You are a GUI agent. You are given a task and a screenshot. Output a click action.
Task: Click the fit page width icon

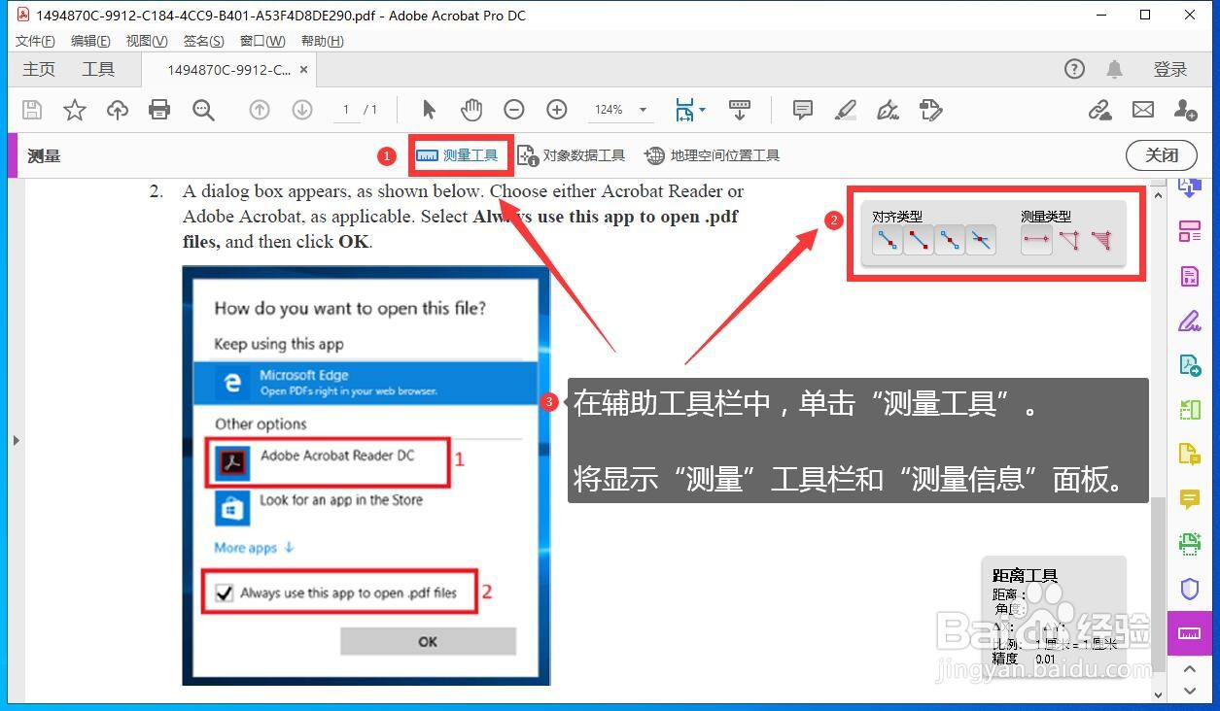point(685,110)
